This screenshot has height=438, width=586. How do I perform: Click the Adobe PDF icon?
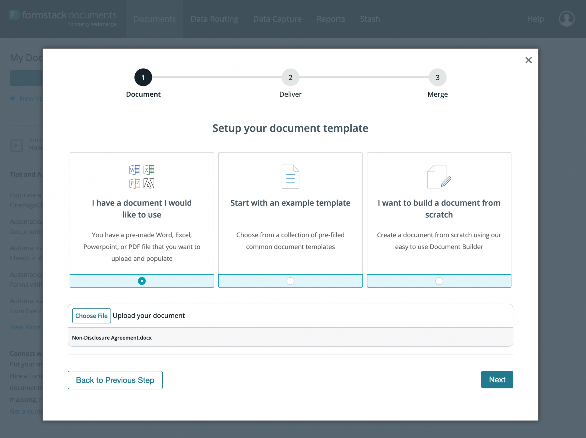coord(149,184)
